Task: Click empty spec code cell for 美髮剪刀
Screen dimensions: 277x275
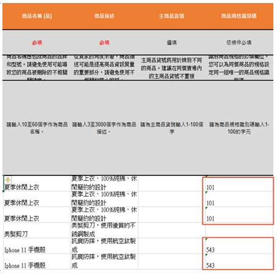Action: (239, 230)
